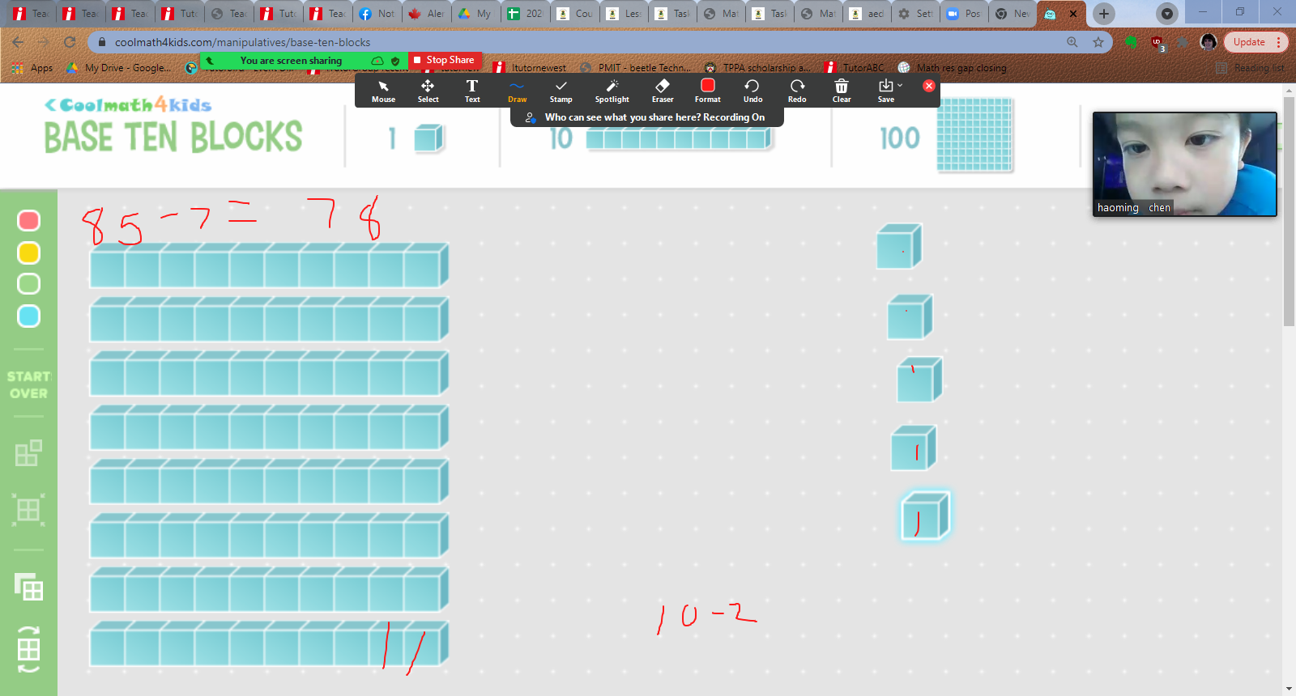Select the Mouse tool in annotation toolbar
The image size is (1296, 696).
pyautogui.click(x=383, y=91)
